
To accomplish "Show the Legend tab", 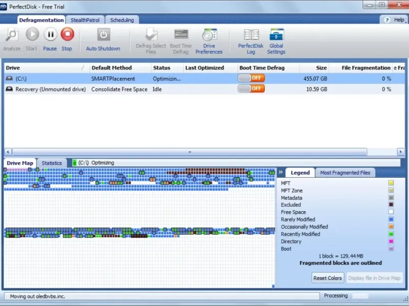I will point(300,173).
